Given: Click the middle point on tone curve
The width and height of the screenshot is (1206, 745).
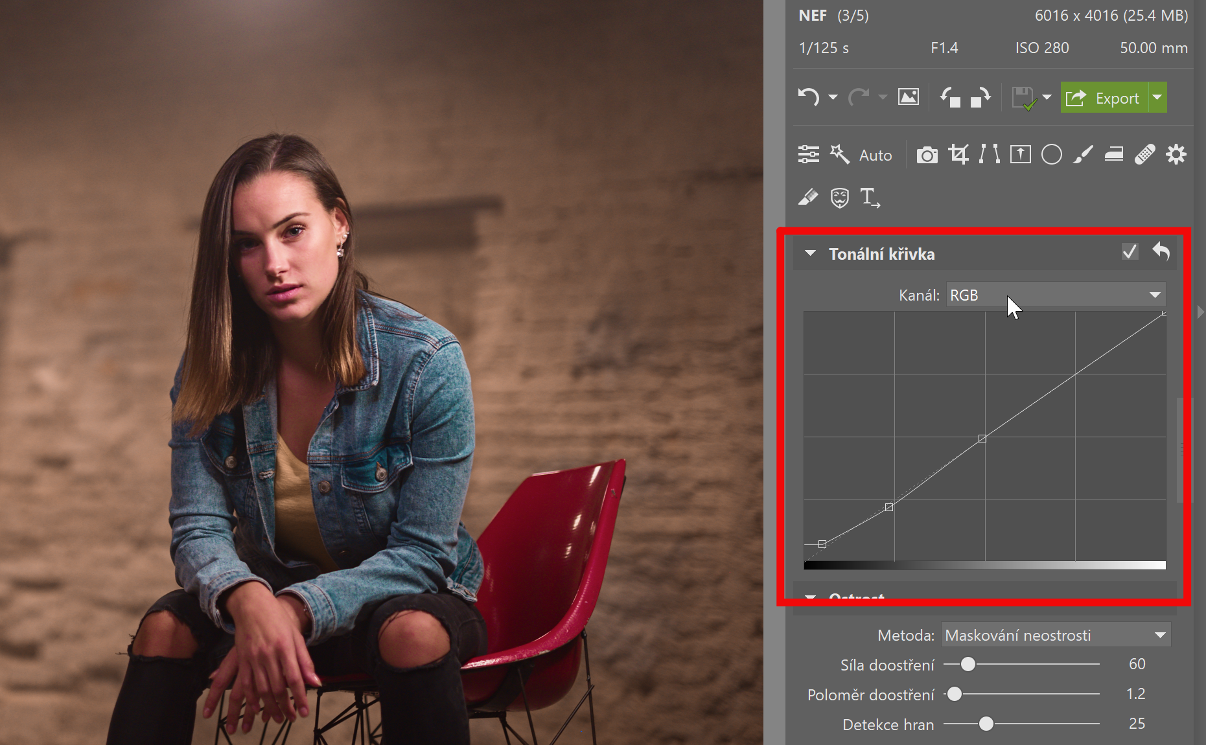Looking at the screenshot, I should [x=982, y=439].
